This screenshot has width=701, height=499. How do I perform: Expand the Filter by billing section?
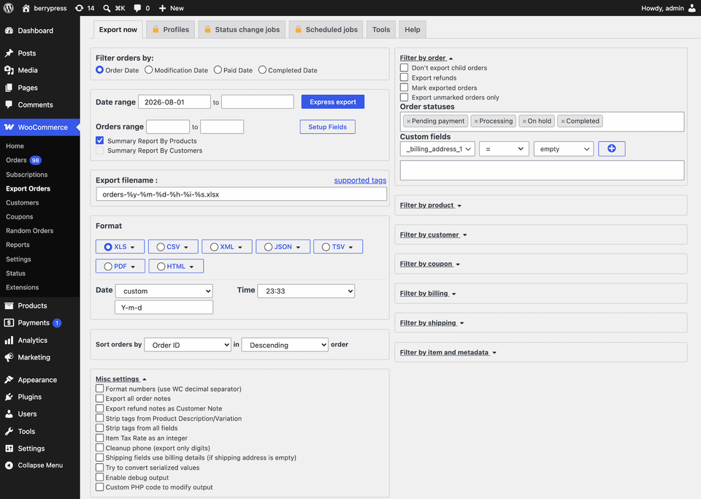428,293
